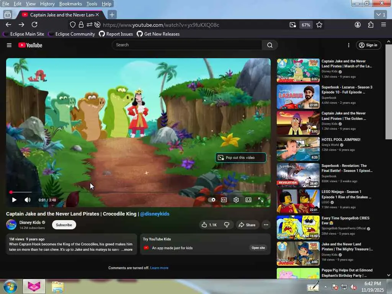Screen dimensions: 392x294
Task: Open the browser account icon
Action: point(358,24)
